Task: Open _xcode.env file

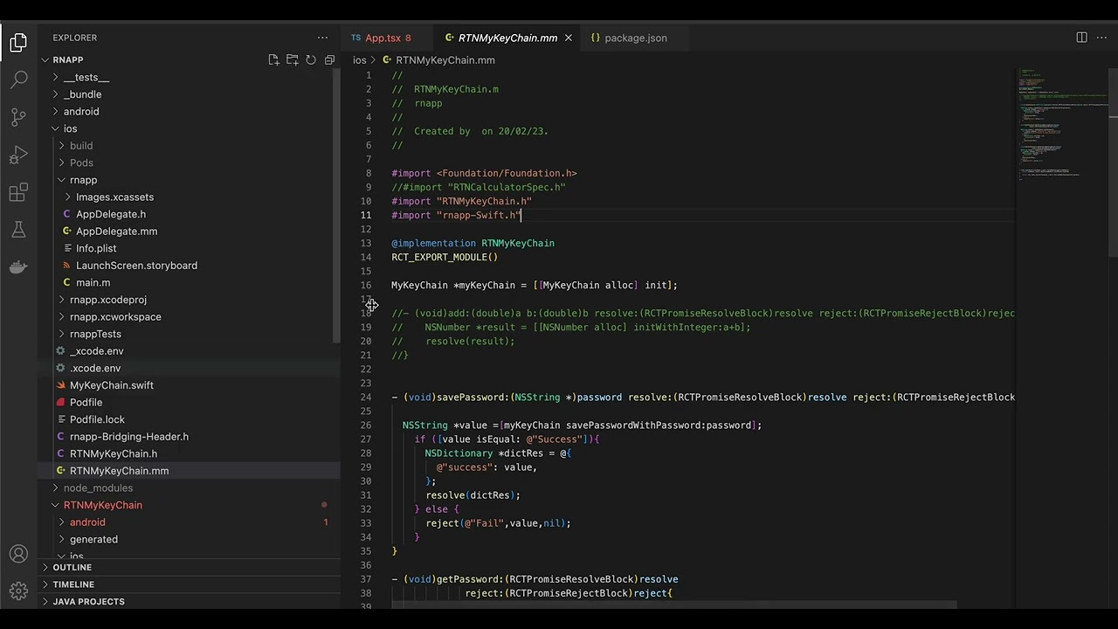Action: 97,351
